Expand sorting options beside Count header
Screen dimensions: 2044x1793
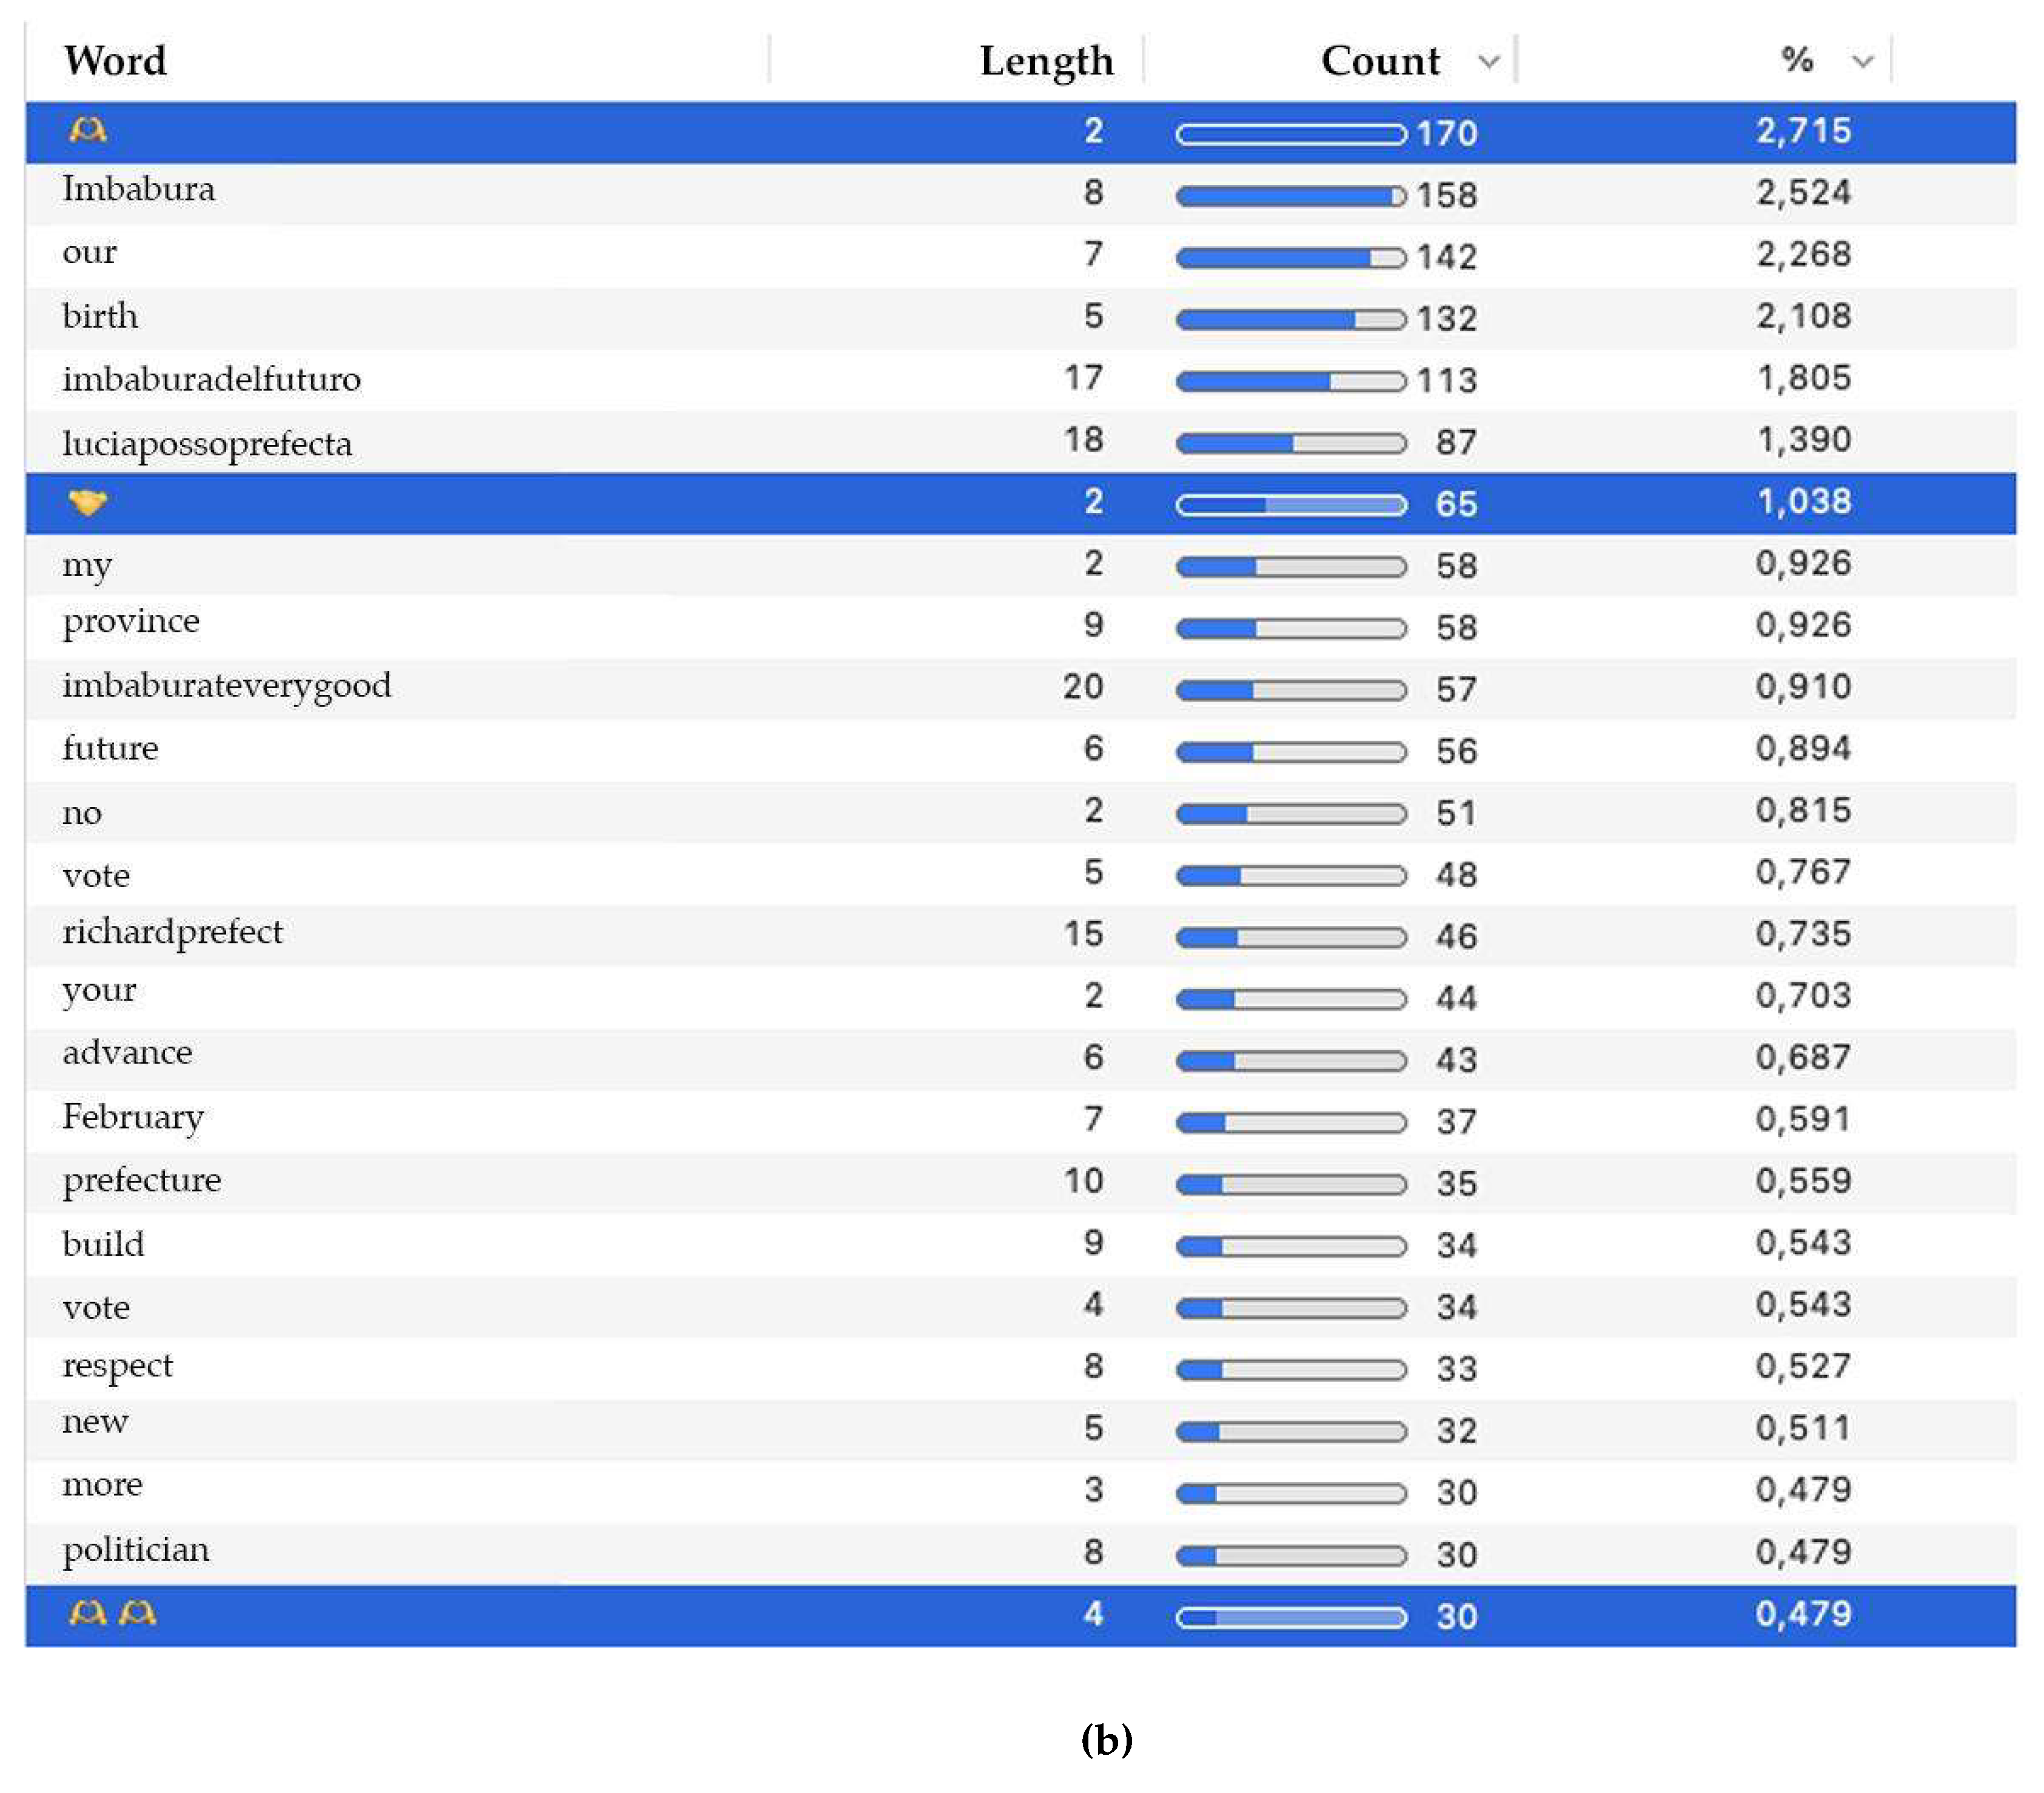tap(1490, 62)
